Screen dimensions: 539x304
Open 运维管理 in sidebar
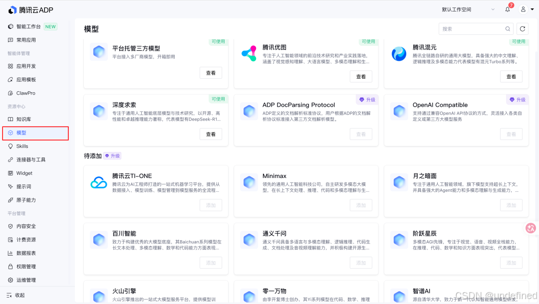[x=35, y=280]
